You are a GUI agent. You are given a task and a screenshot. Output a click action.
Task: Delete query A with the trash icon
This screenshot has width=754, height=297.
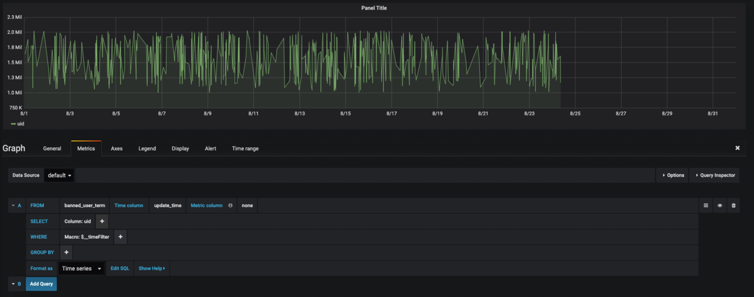(733, 205)
